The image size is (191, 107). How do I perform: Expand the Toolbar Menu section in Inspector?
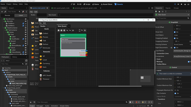[161, 64]
